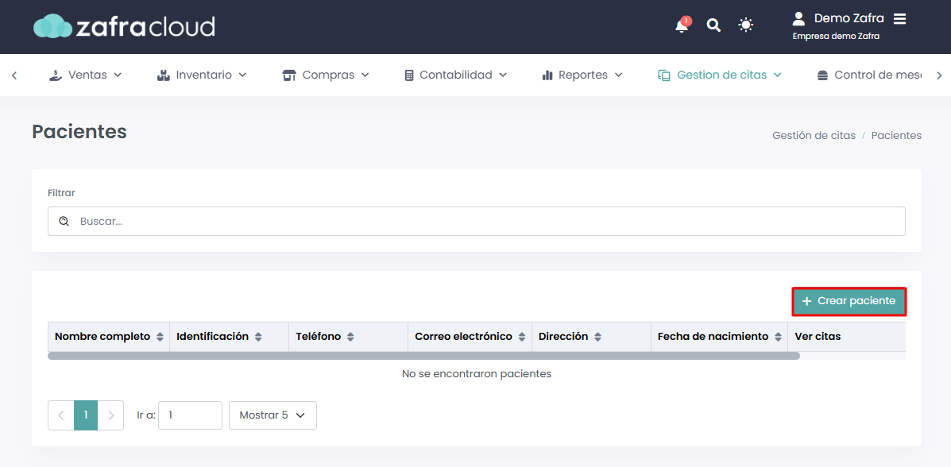Sort by Fecha de nacimiento column arrows

pyautogui.click(x=778, y=337)
